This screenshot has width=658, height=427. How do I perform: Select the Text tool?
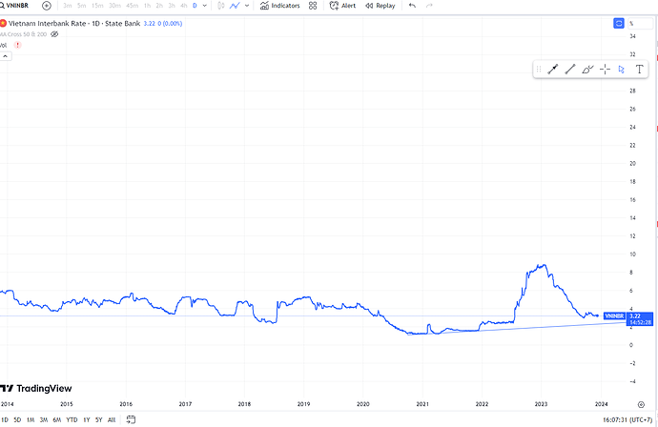[639, 70]
